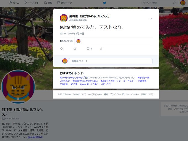This screenshot has height=141, width=188.
Task: Open trend #大阪好きにしか分からない
Action: click(x=85, y=81)
